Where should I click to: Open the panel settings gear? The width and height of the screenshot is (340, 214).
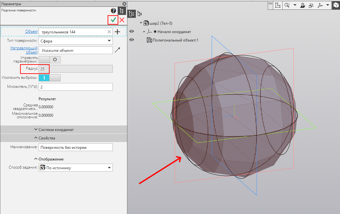(x=124, y=4)
